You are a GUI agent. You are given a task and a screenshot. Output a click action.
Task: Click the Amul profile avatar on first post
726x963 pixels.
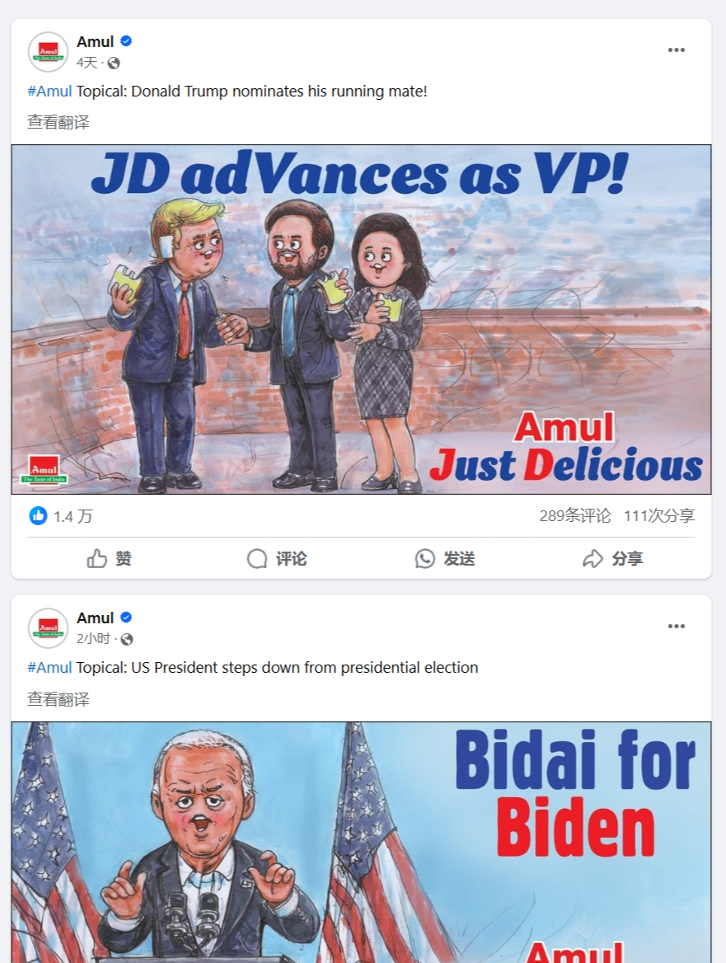coord(48,52)
